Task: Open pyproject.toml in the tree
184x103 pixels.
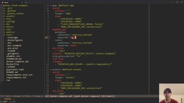Action: 15,70
